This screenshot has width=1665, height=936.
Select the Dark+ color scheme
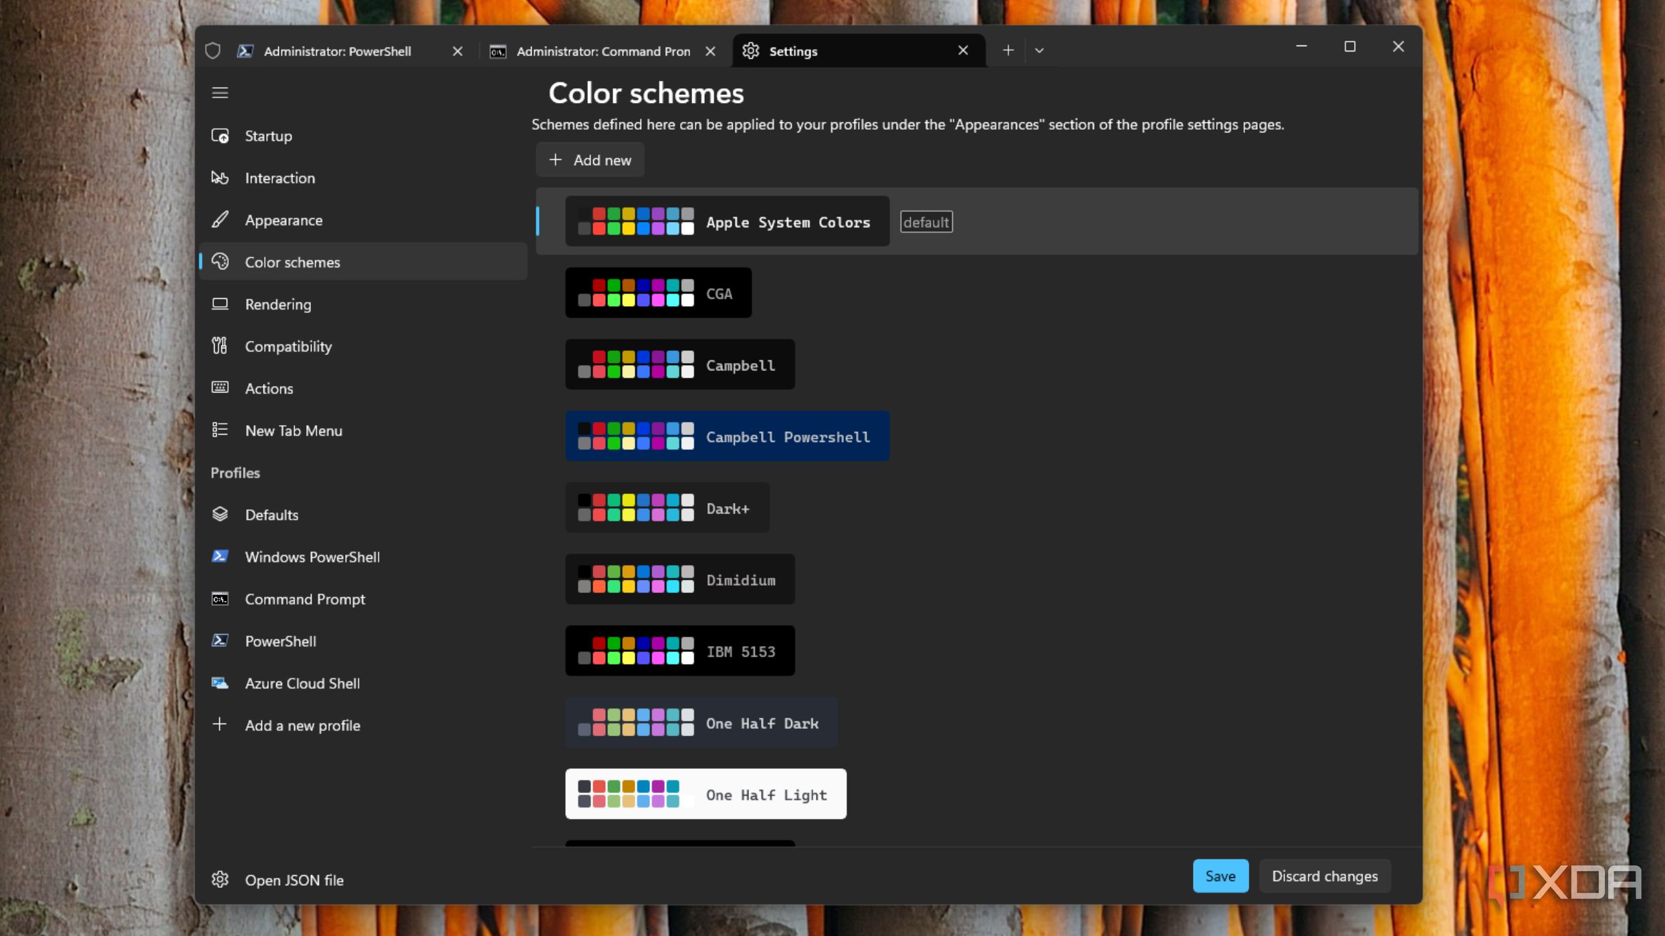pyautogui.click(x=667, y=507)
